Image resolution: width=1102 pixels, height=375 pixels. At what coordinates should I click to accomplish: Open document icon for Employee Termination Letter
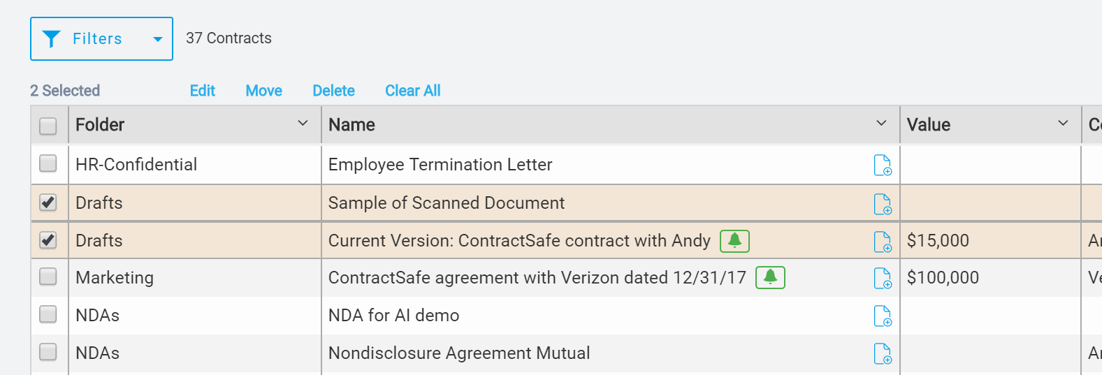pyautogui.click(x=883, y=165)
